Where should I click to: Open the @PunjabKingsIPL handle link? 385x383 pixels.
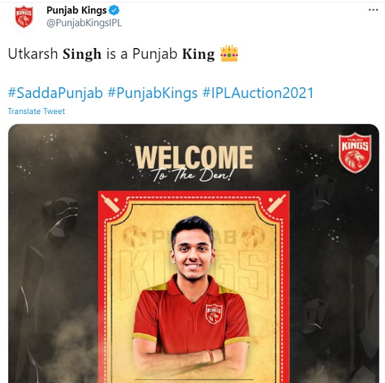coord(84,23)
